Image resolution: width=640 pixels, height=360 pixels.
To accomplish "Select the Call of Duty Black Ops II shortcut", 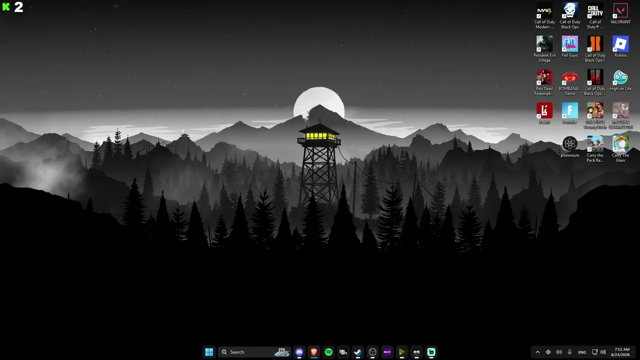I will pyautogui.click(x=595, y=49).
